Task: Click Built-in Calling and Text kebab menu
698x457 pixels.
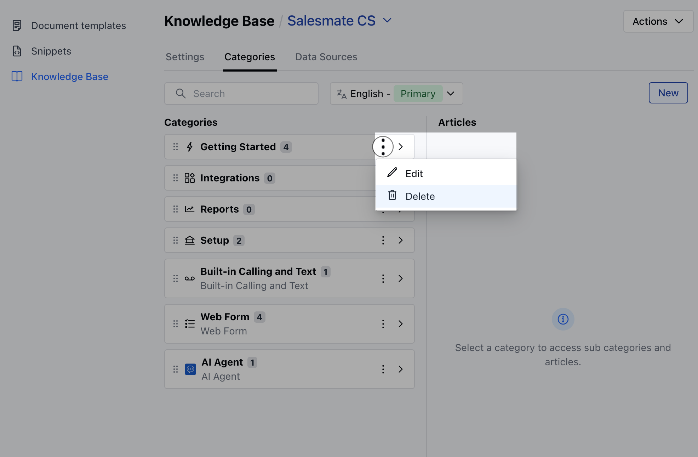Action: (383, 278)
